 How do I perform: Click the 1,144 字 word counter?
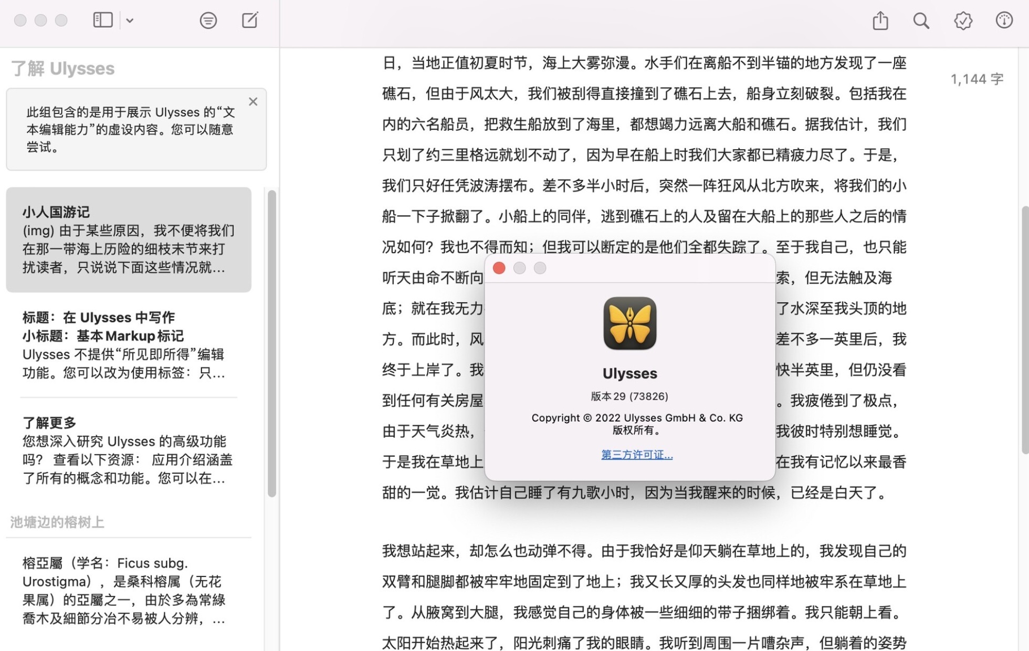click(976, 79)
